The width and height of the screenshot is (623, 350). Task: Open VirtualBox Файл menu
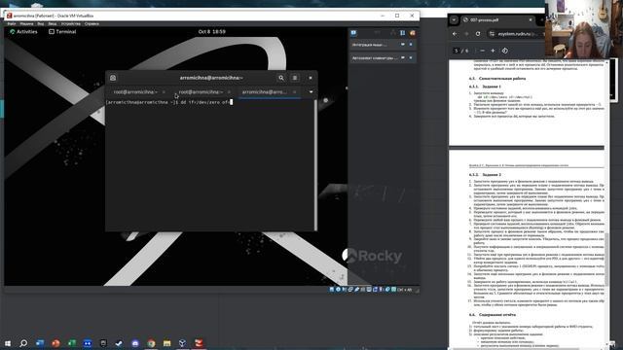coord(12,23)
